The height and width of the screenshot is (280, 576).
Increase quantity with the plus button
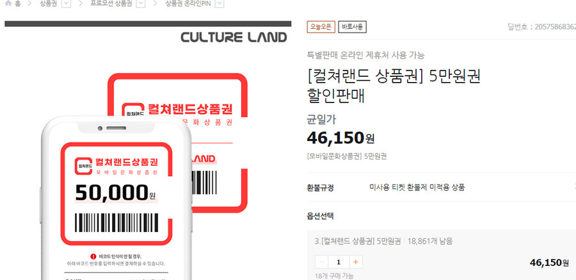(356, 262)
